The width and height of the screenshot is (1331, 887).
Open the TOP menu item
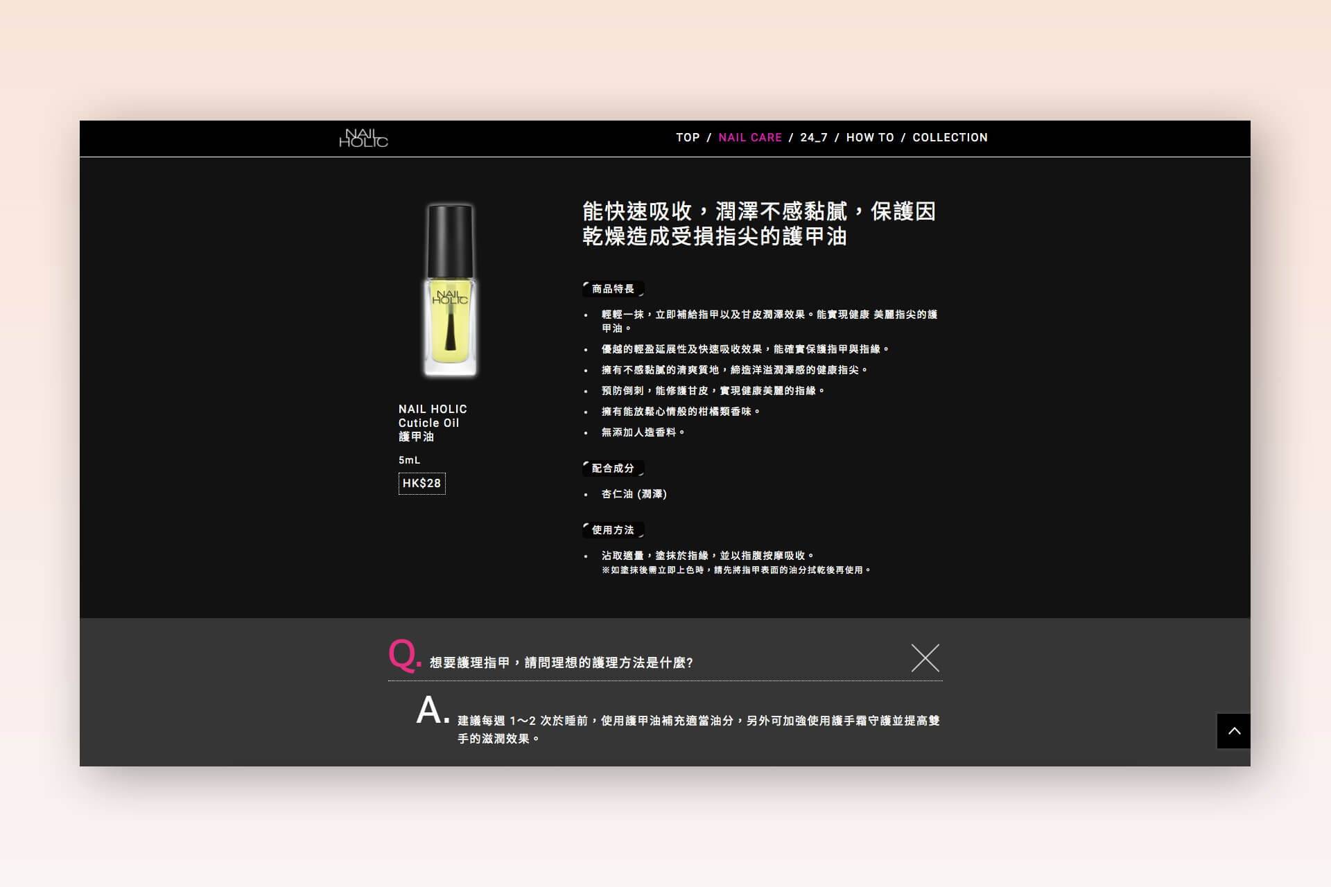(x=688, y=138)
